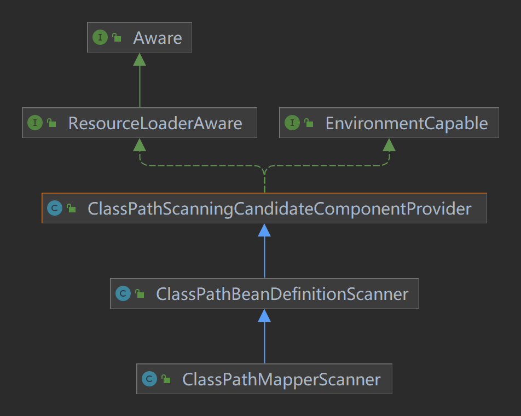Click the green arrowhead pointing to Aware

140,59
